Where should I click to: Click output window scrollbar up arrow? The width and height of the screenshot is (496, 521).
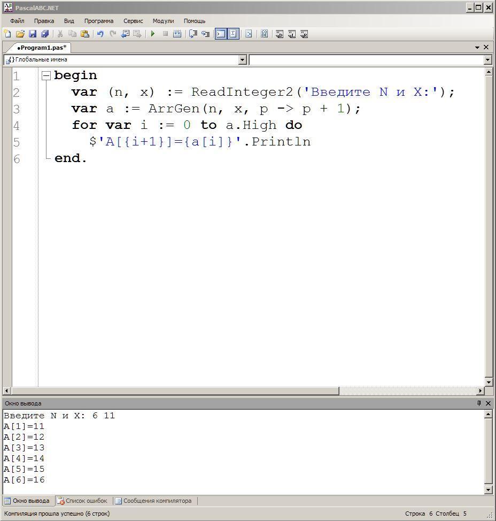pyautogui.click(x=488, y=414)
